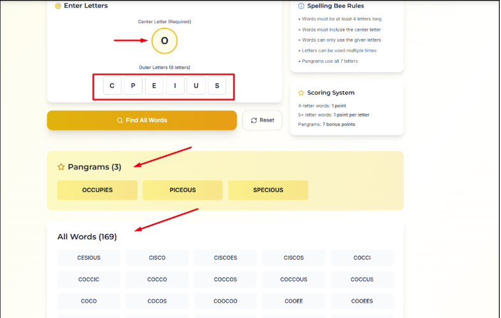Click the word COCO

click(x=89, y=301)
